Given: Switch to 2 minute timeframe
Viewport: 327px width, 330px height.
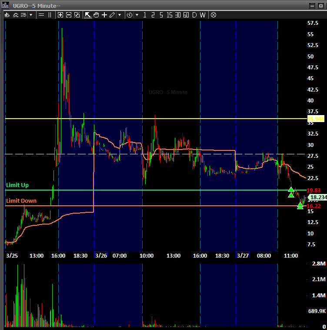Looking at the screenshot, I should 153,15.
